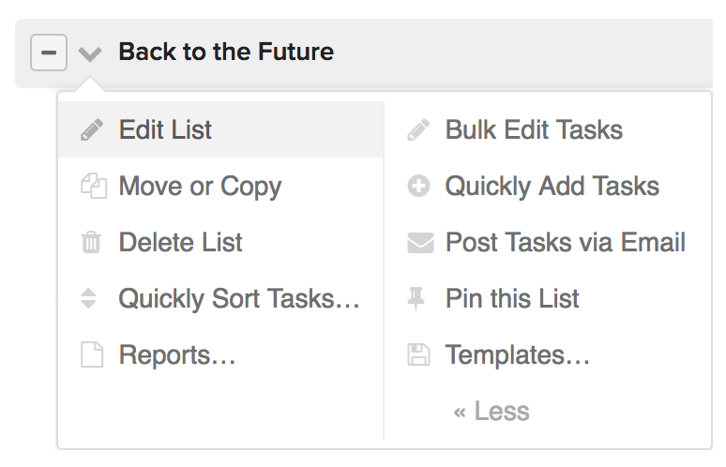Show fewer options with « Less
Viewport: 726px width, 467px height.
(x=492, y=412)
